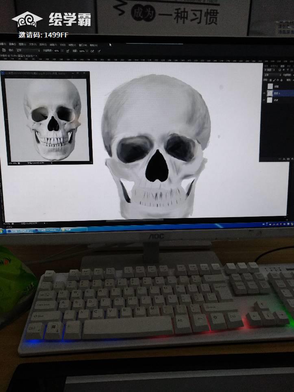Open the 文字(Y) menu
The width and height of the screenshot is (294, 392).
pos(33,44)
